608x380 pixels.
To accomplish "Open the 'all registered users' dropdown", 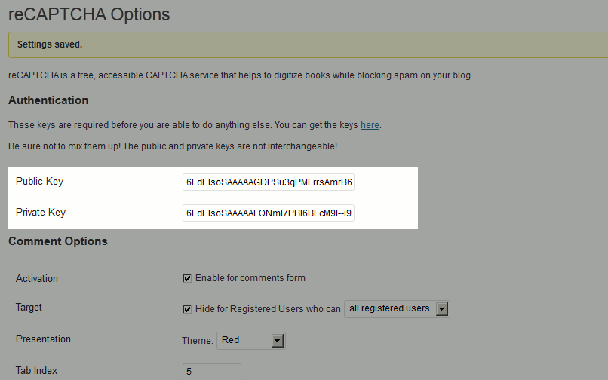I will [397, 309].
